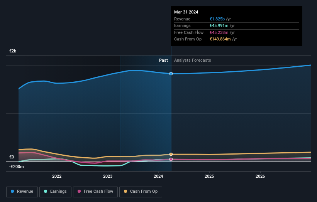Toggle the Earnings legend button
317x202 pixels.
click(x=55, y=192)
